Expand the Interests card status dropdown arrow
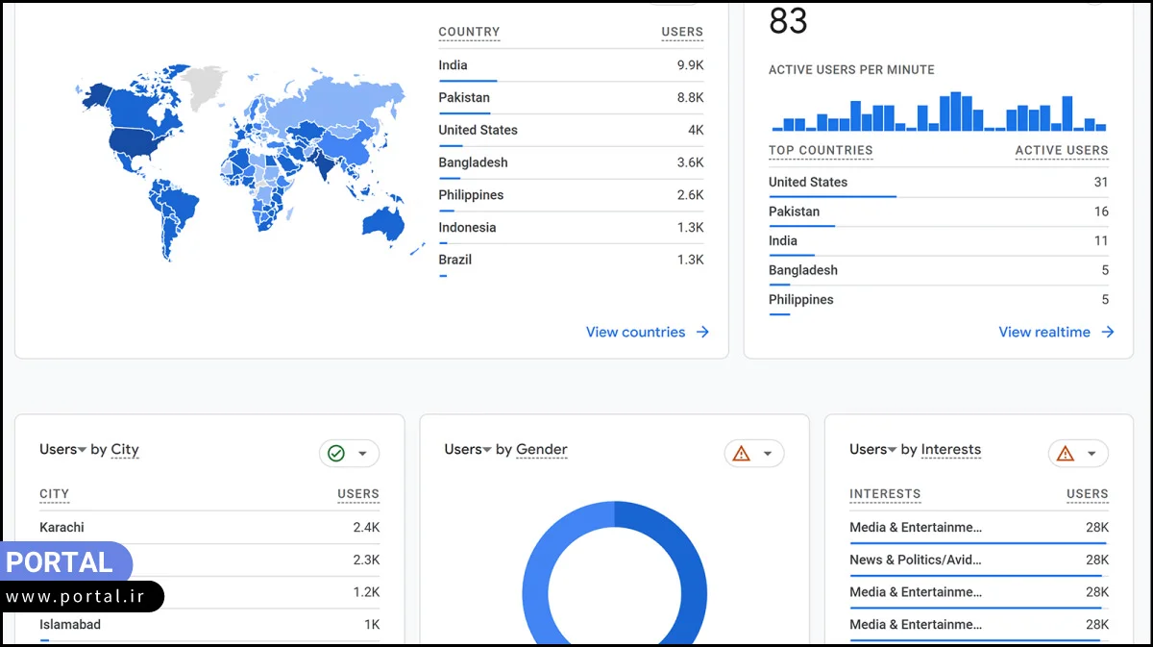Image resolution: width=1153 pixels, height=647 pixels. [1092, 453]
